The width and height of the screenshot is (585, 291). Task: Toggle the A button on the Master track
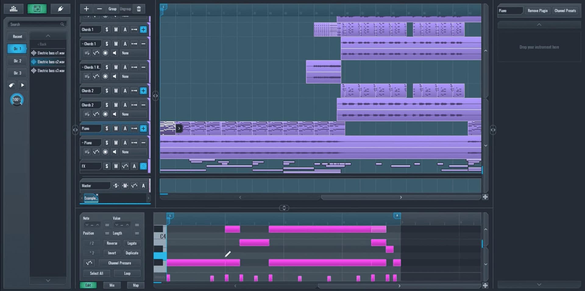coord(143,186)
